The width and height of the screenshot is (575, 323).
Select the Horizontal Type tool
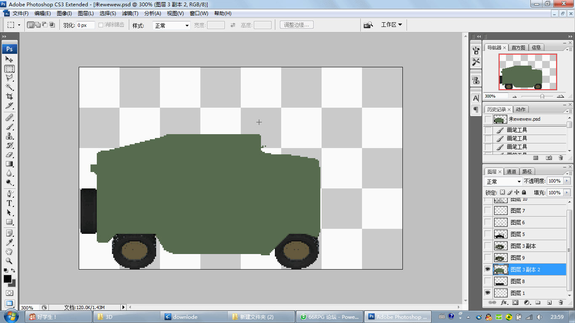click(9, 203)
